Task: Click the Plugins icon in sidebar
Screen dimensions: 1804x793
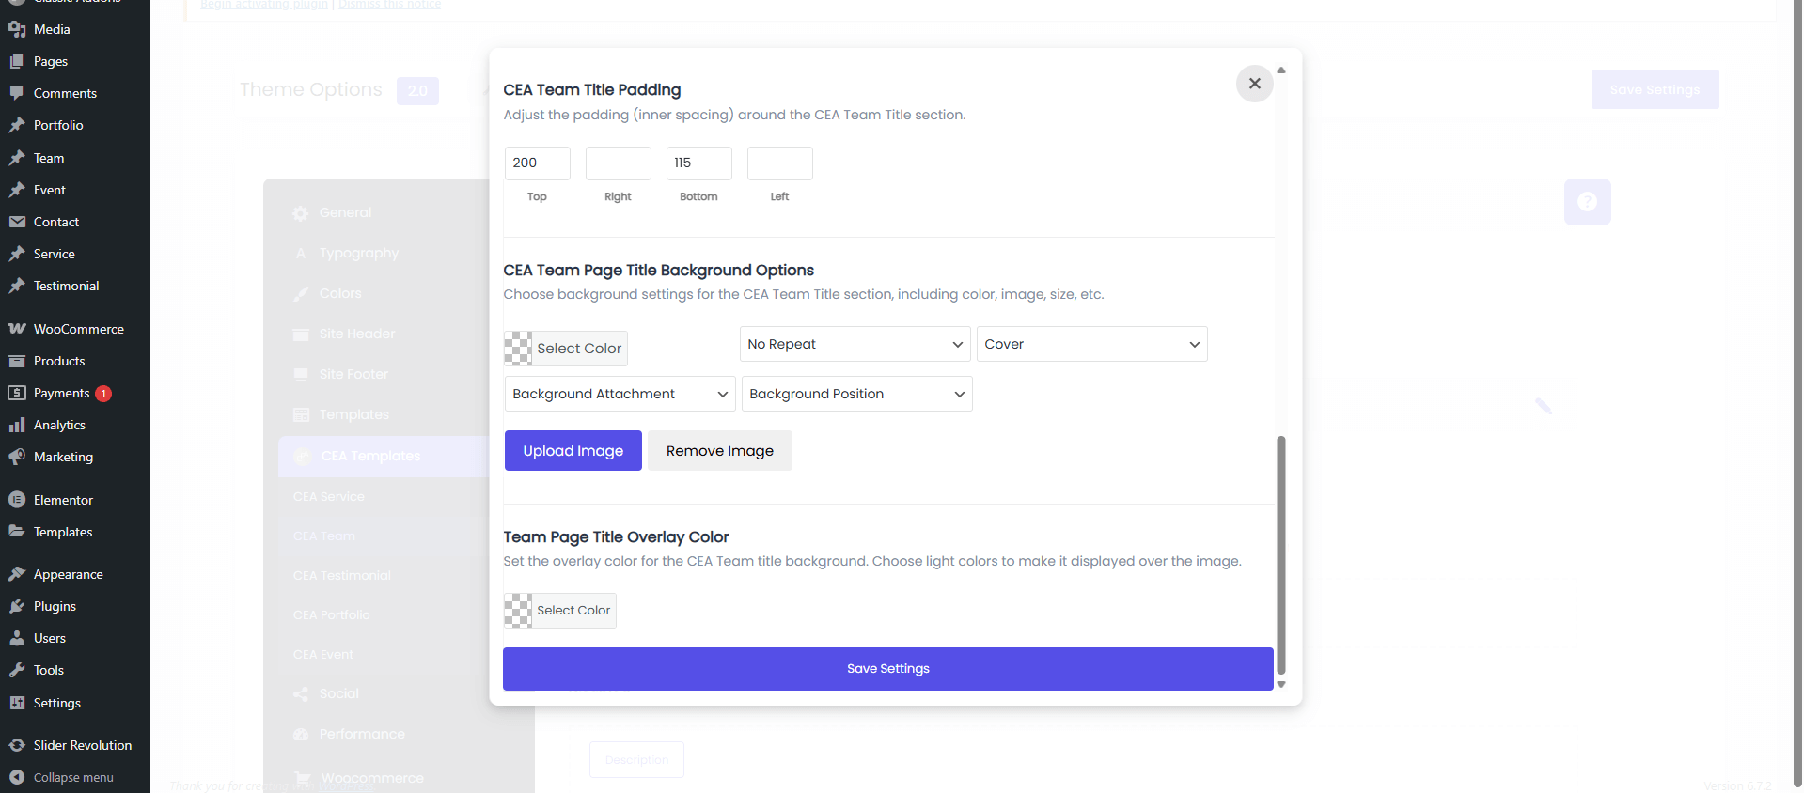Action: point(17,606)
